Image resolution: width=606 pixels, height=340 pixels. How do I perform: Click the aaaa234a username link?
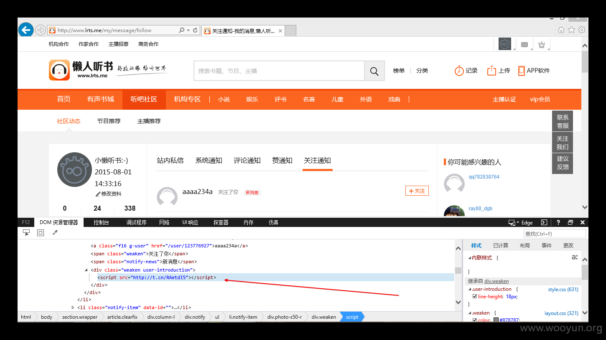click(x=198, y=191)
